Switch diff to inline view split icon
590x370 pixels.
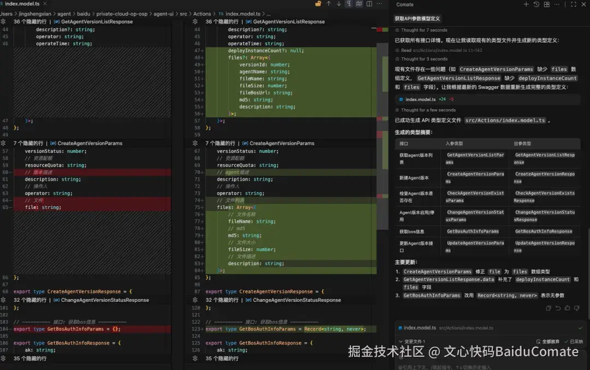tap(369, 4)
